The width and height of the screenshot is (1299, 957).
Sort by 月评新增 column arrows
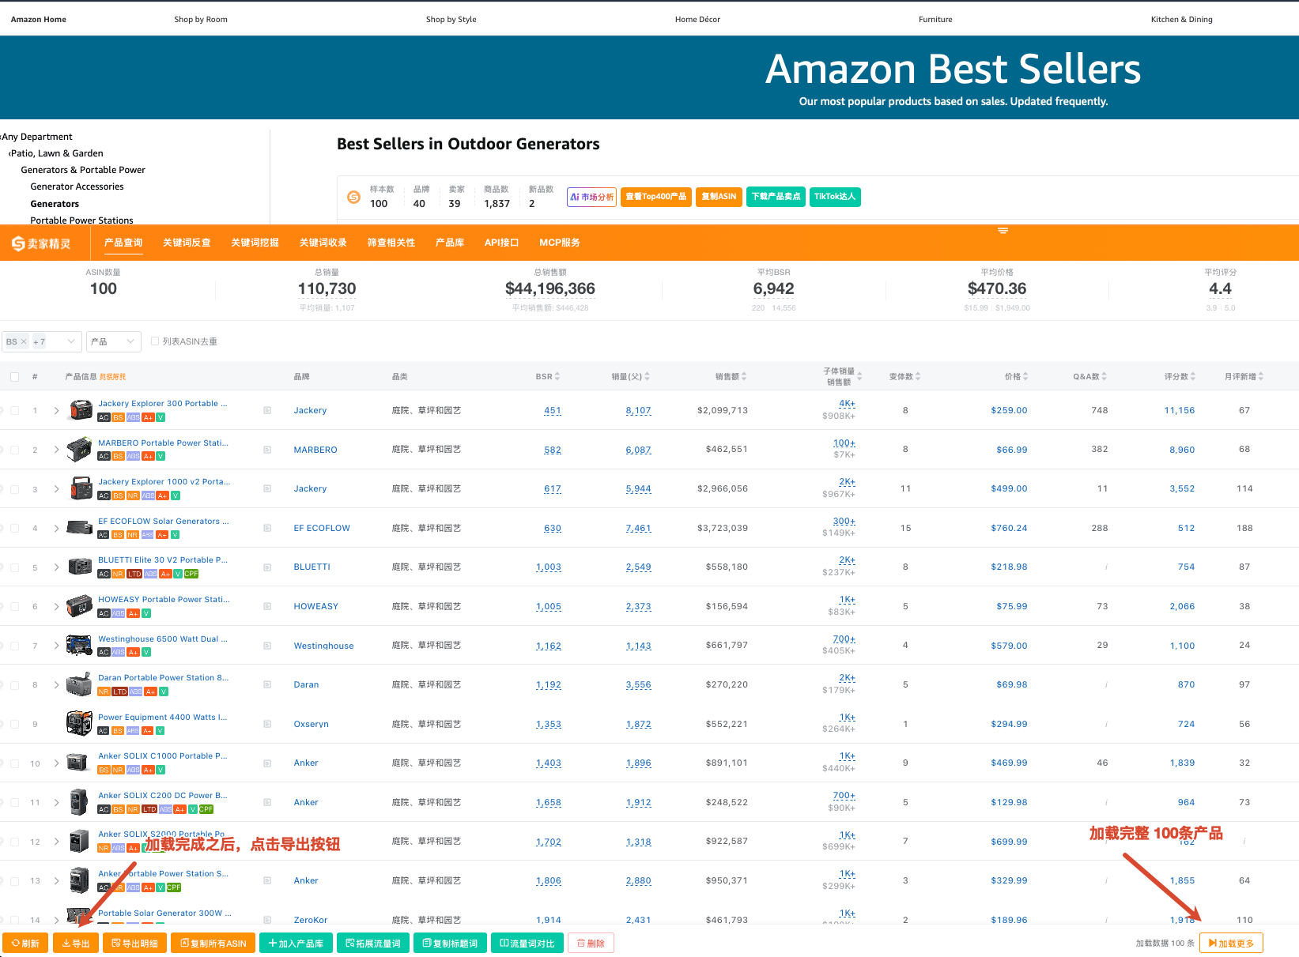tap(1261, 377)
